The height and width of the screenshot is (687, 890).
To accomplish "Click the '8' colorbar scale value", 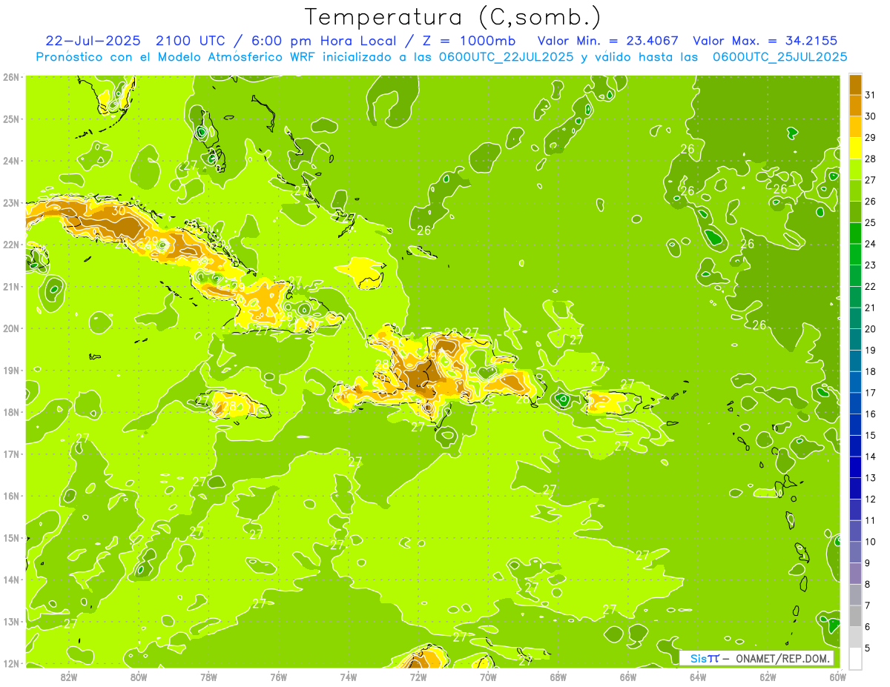I will (x=869, y=584).
